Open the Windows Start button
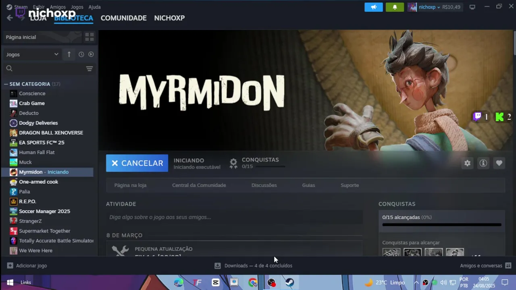 point(10,282)
